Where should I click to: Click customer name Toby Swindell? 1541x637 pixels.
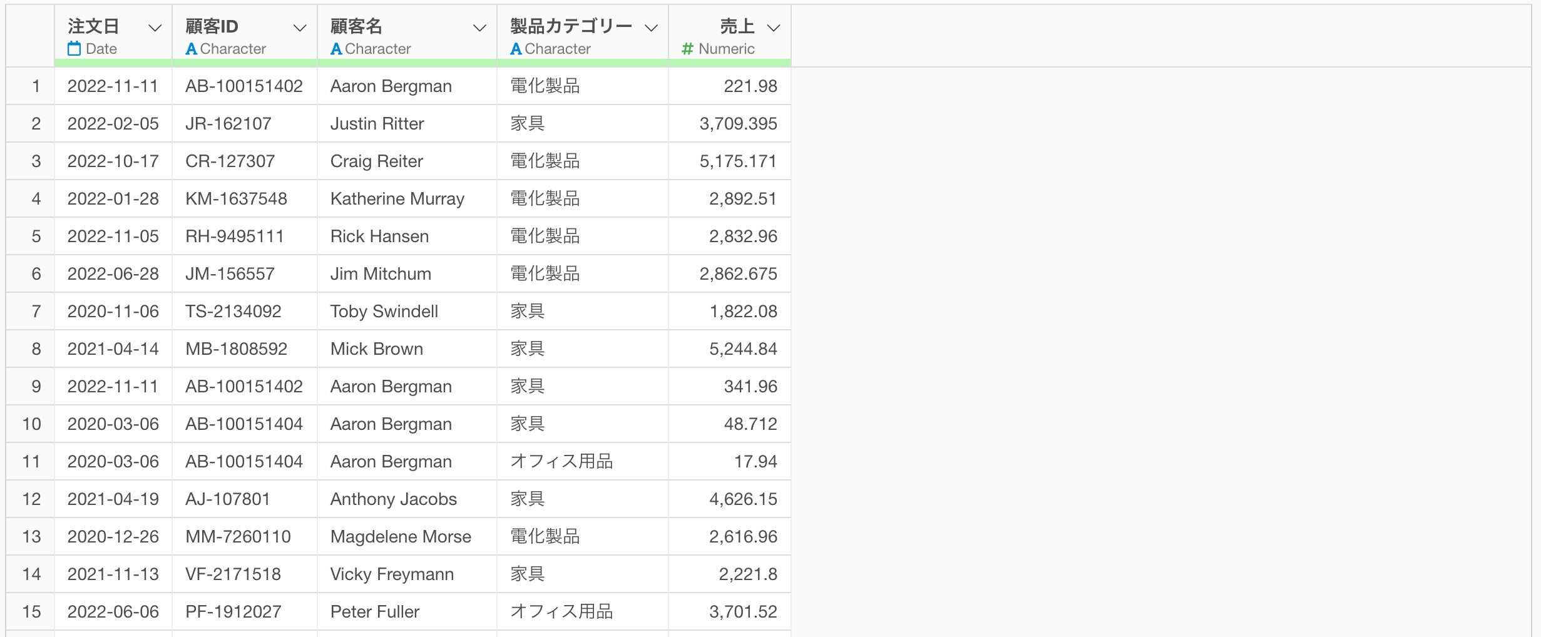384,312
